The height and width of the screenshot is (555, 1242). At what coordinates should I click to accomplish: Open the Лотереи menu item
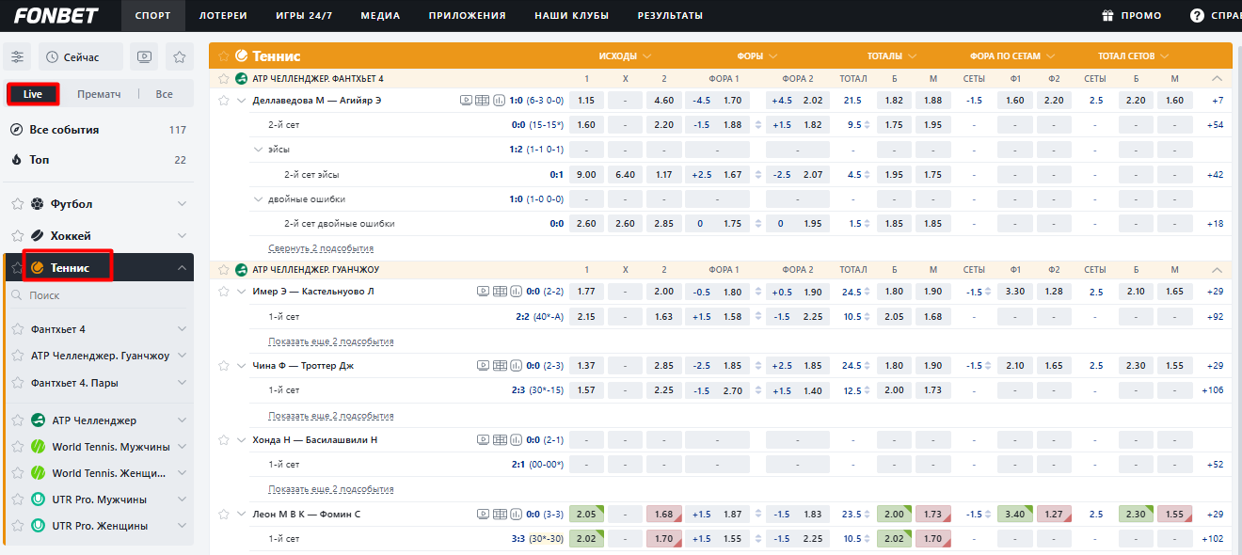223,15
